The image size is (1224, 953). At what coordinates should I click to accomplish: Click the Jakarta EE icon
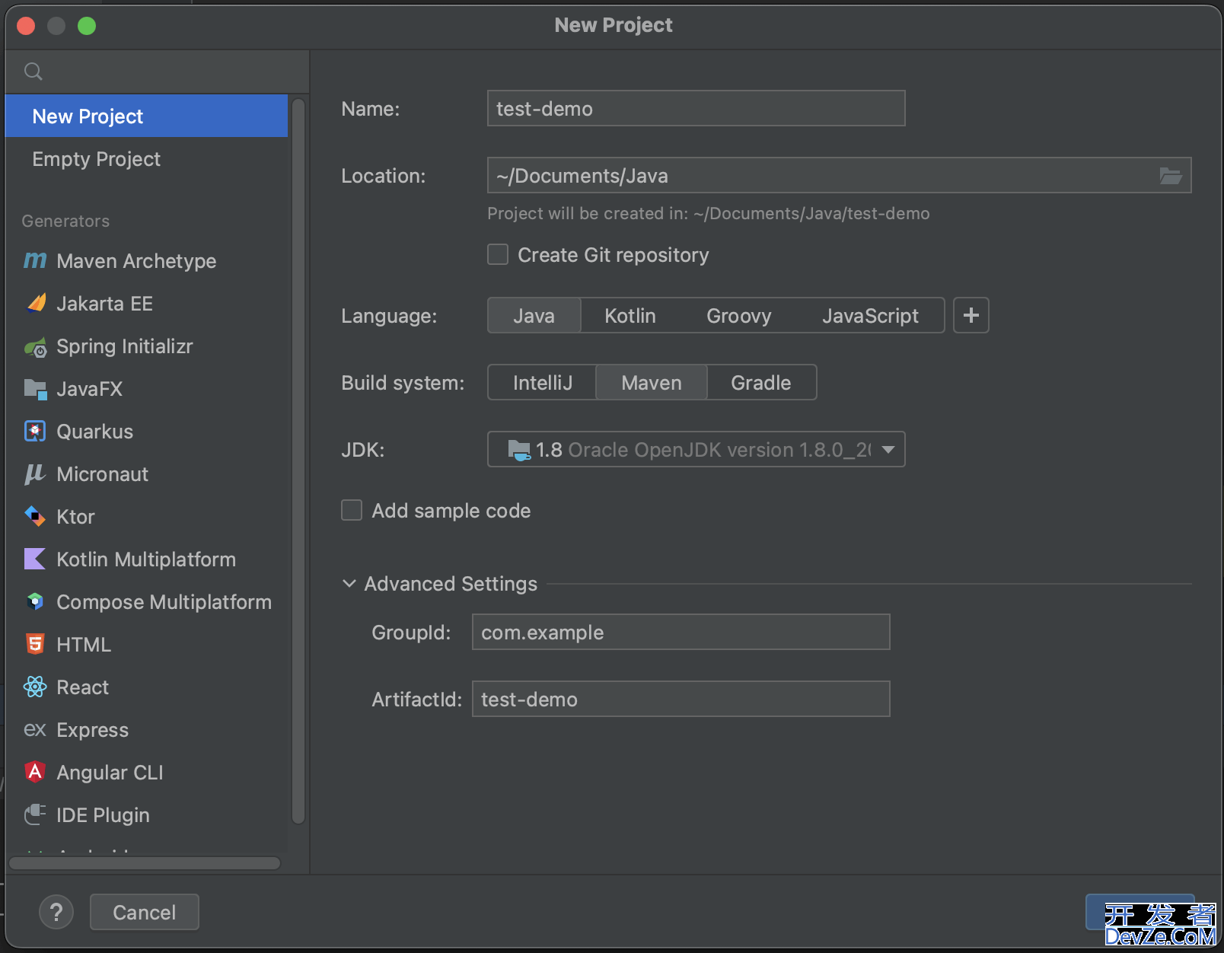tap(36, 304)
